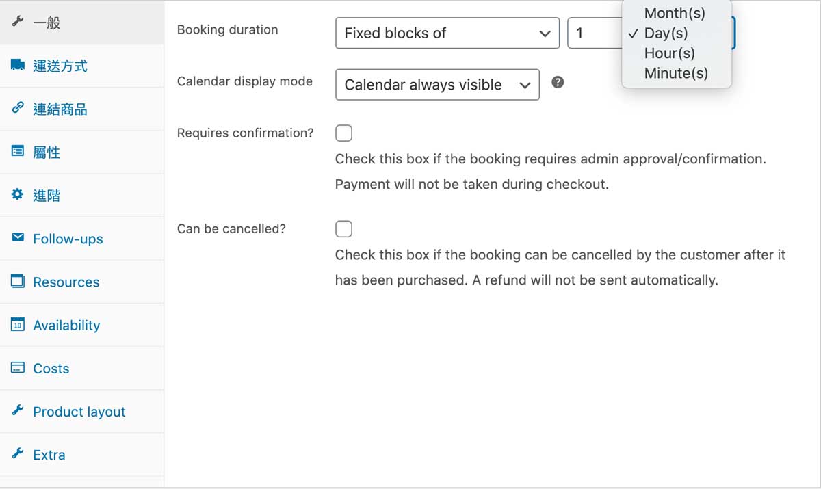Open the 一般 settings tab
Screen dimensions: 821x489
[x=82, y=23]
